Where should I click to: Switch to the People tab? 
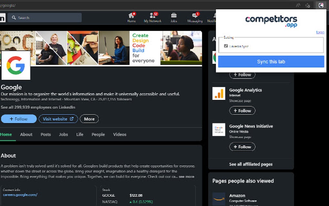[x=98, y=134]
